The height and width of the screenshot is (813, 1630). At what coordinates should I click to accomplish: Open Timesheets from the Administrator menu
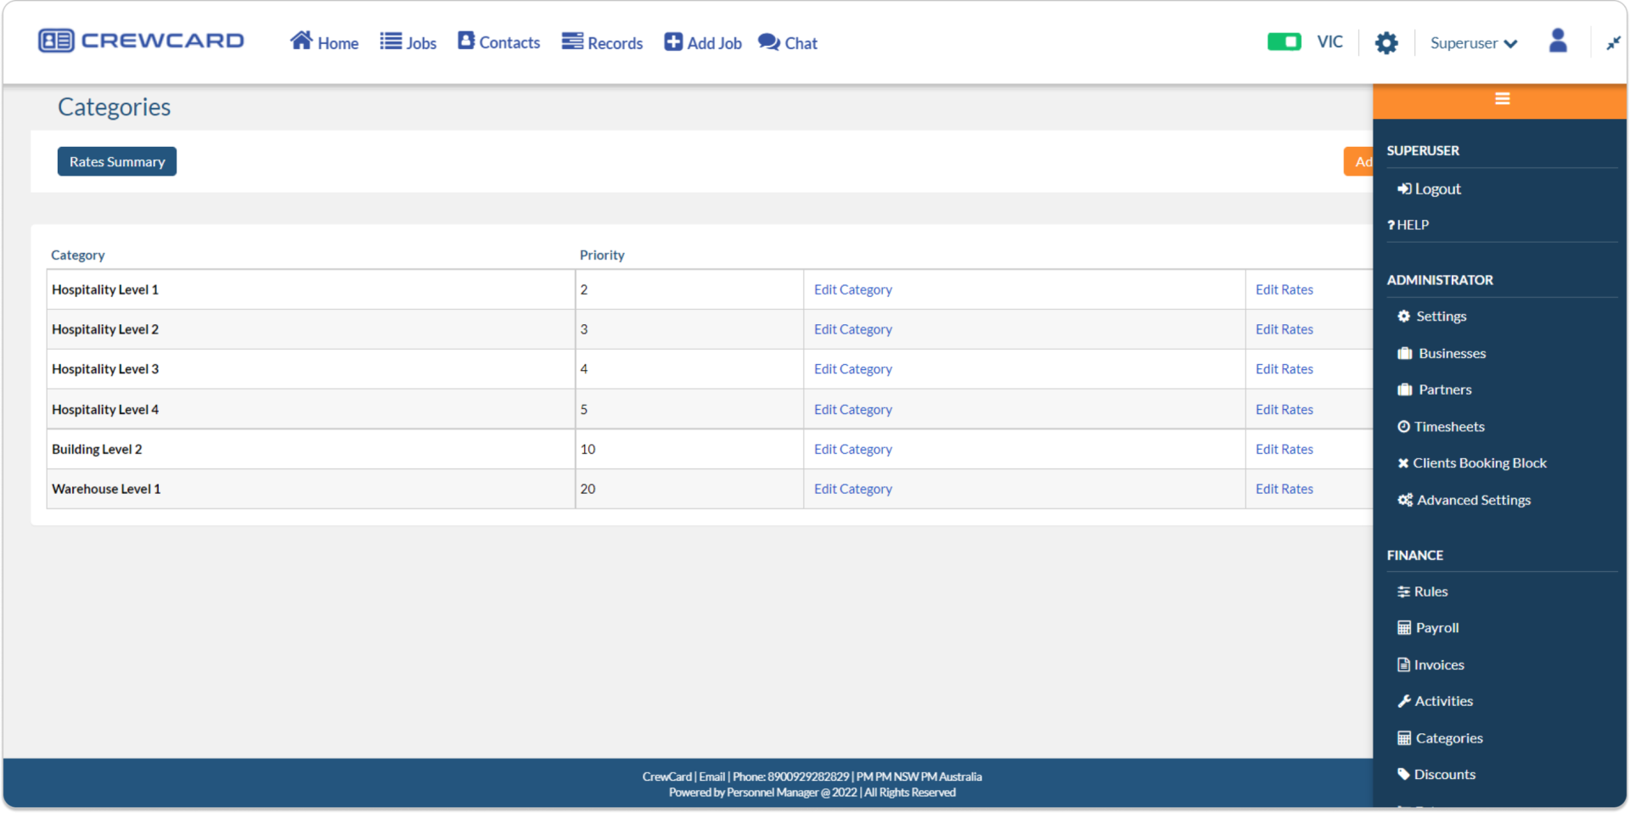tap(1448, 426)
